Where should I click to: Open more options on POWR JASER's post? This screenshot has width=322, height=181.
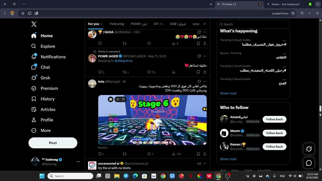click(x=205, y=56)
